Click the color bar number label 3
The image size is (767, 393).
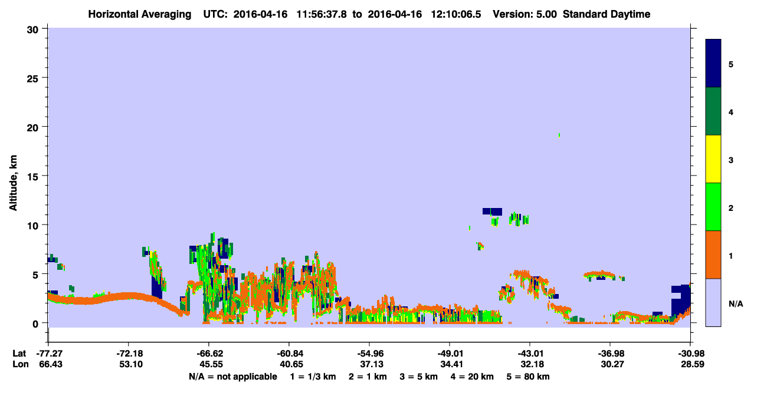[x=731, y=159]
